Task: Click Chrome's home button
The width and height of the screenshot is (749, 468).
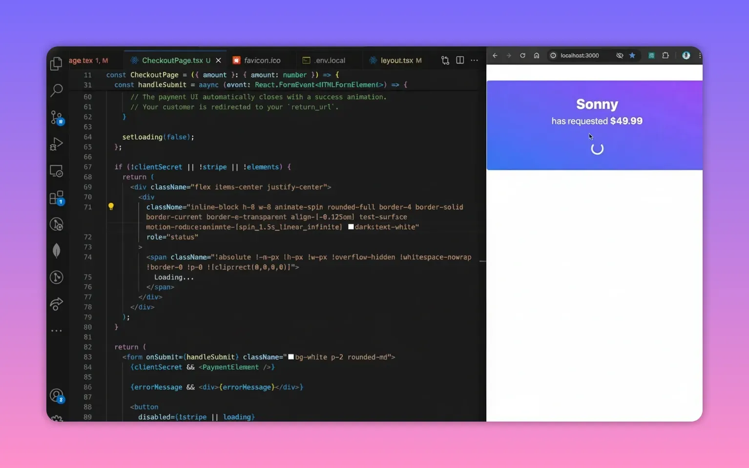Action: point(537,55)
